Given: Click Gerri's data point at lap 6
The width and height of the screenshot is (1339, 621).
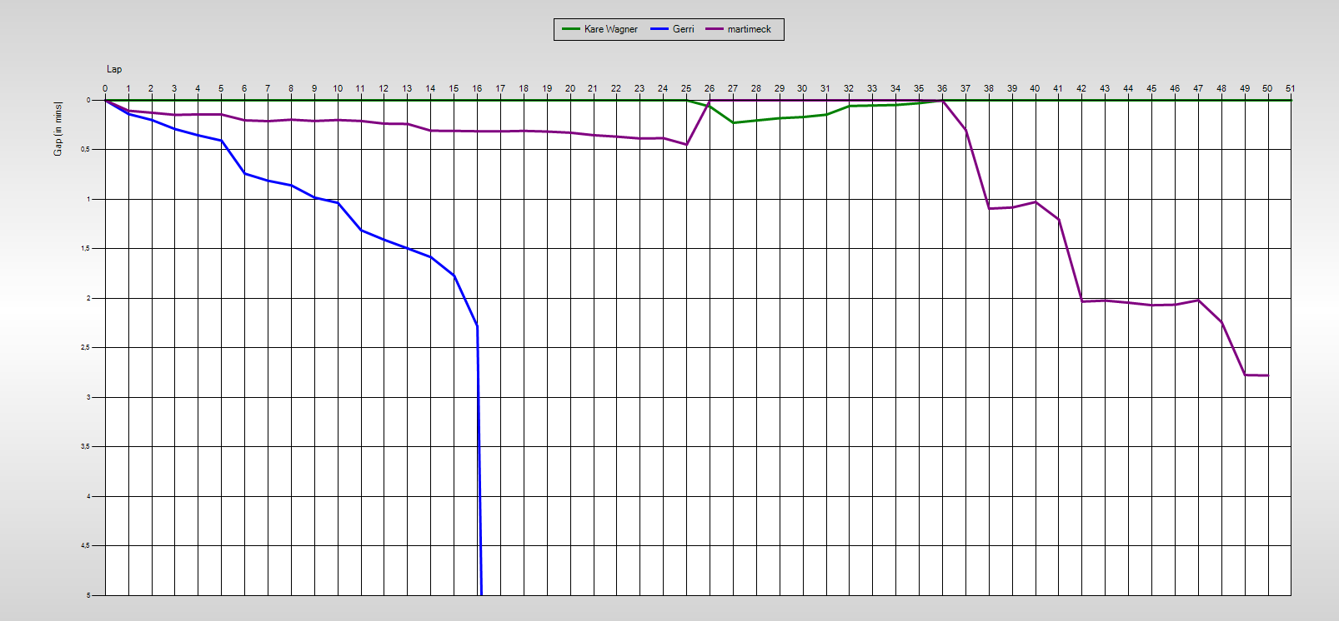Looking at the screenshot, I should (244, 173).
